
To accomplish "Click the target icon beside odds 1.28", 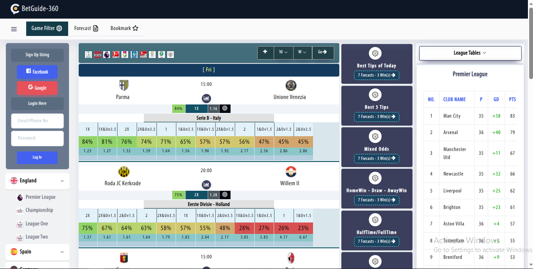I will [225, 195].
